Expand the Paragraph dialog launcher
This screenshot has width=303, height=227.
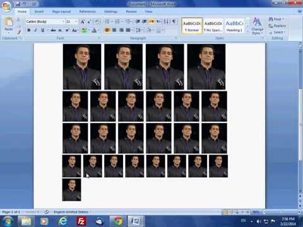tap(176, 38)
